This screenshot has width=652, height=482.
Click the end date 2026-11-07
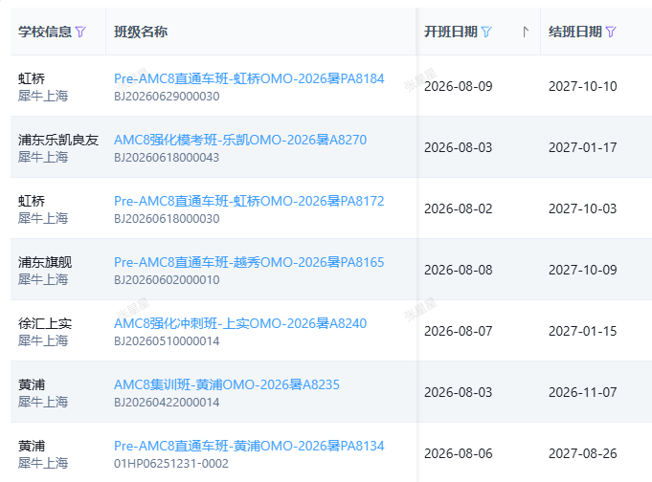pyautogui.click(x=582, y=392)
